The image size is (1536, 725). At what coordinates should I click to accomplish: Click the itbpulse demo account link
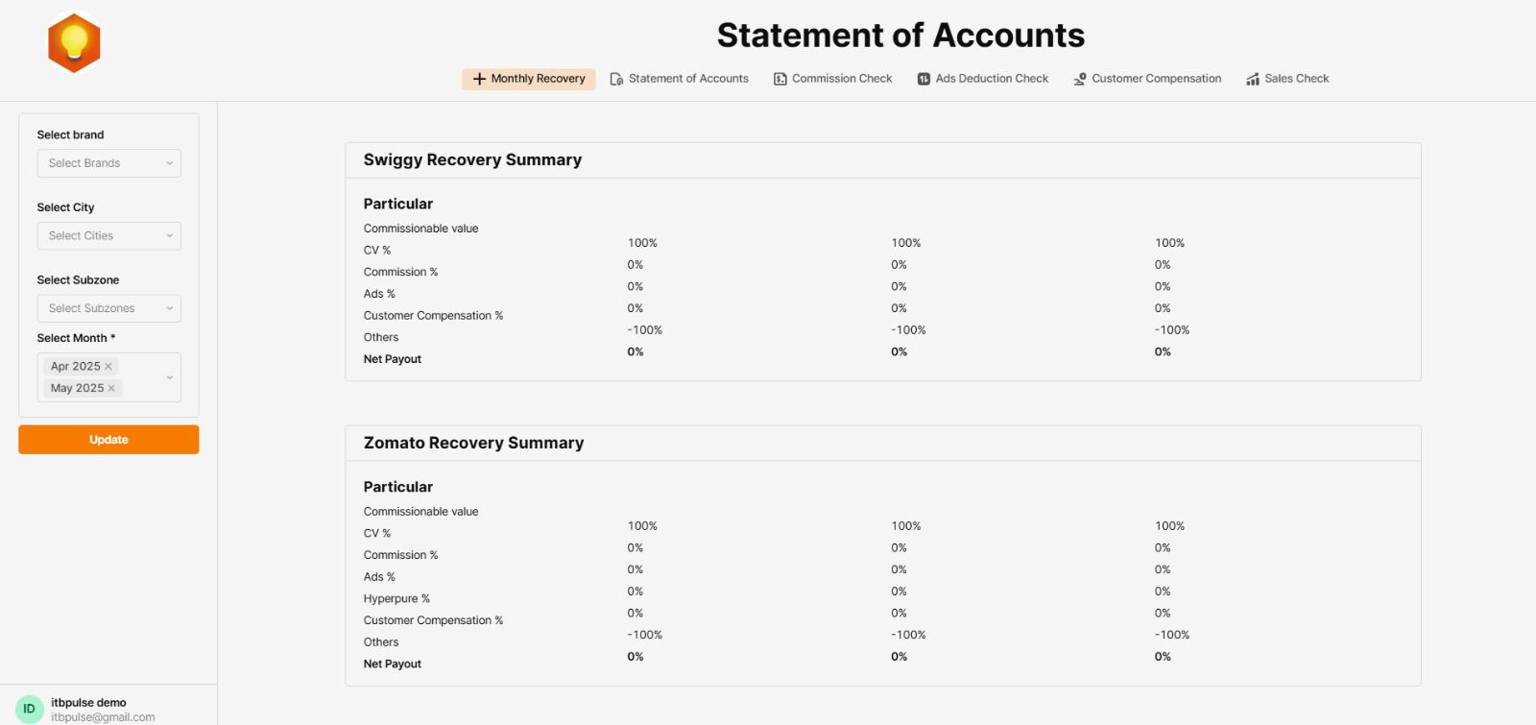coord(88,702)
